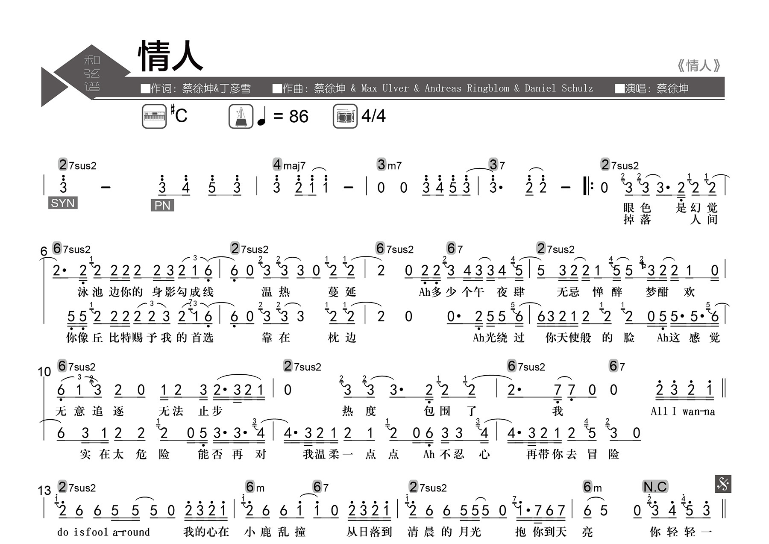Click the lyric 小鹿乱撞
Viewport: 769px width, 544px height.
275,532
